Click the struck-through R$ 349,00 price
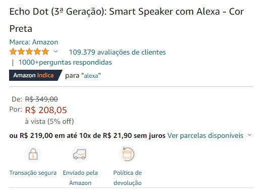The height and width of the screenshot is (194, 263). point(41,99)
